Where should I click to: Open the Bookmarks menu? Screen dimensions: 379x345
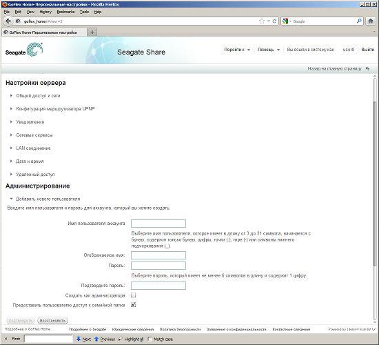pyautogui.click(x=65, y=12)
